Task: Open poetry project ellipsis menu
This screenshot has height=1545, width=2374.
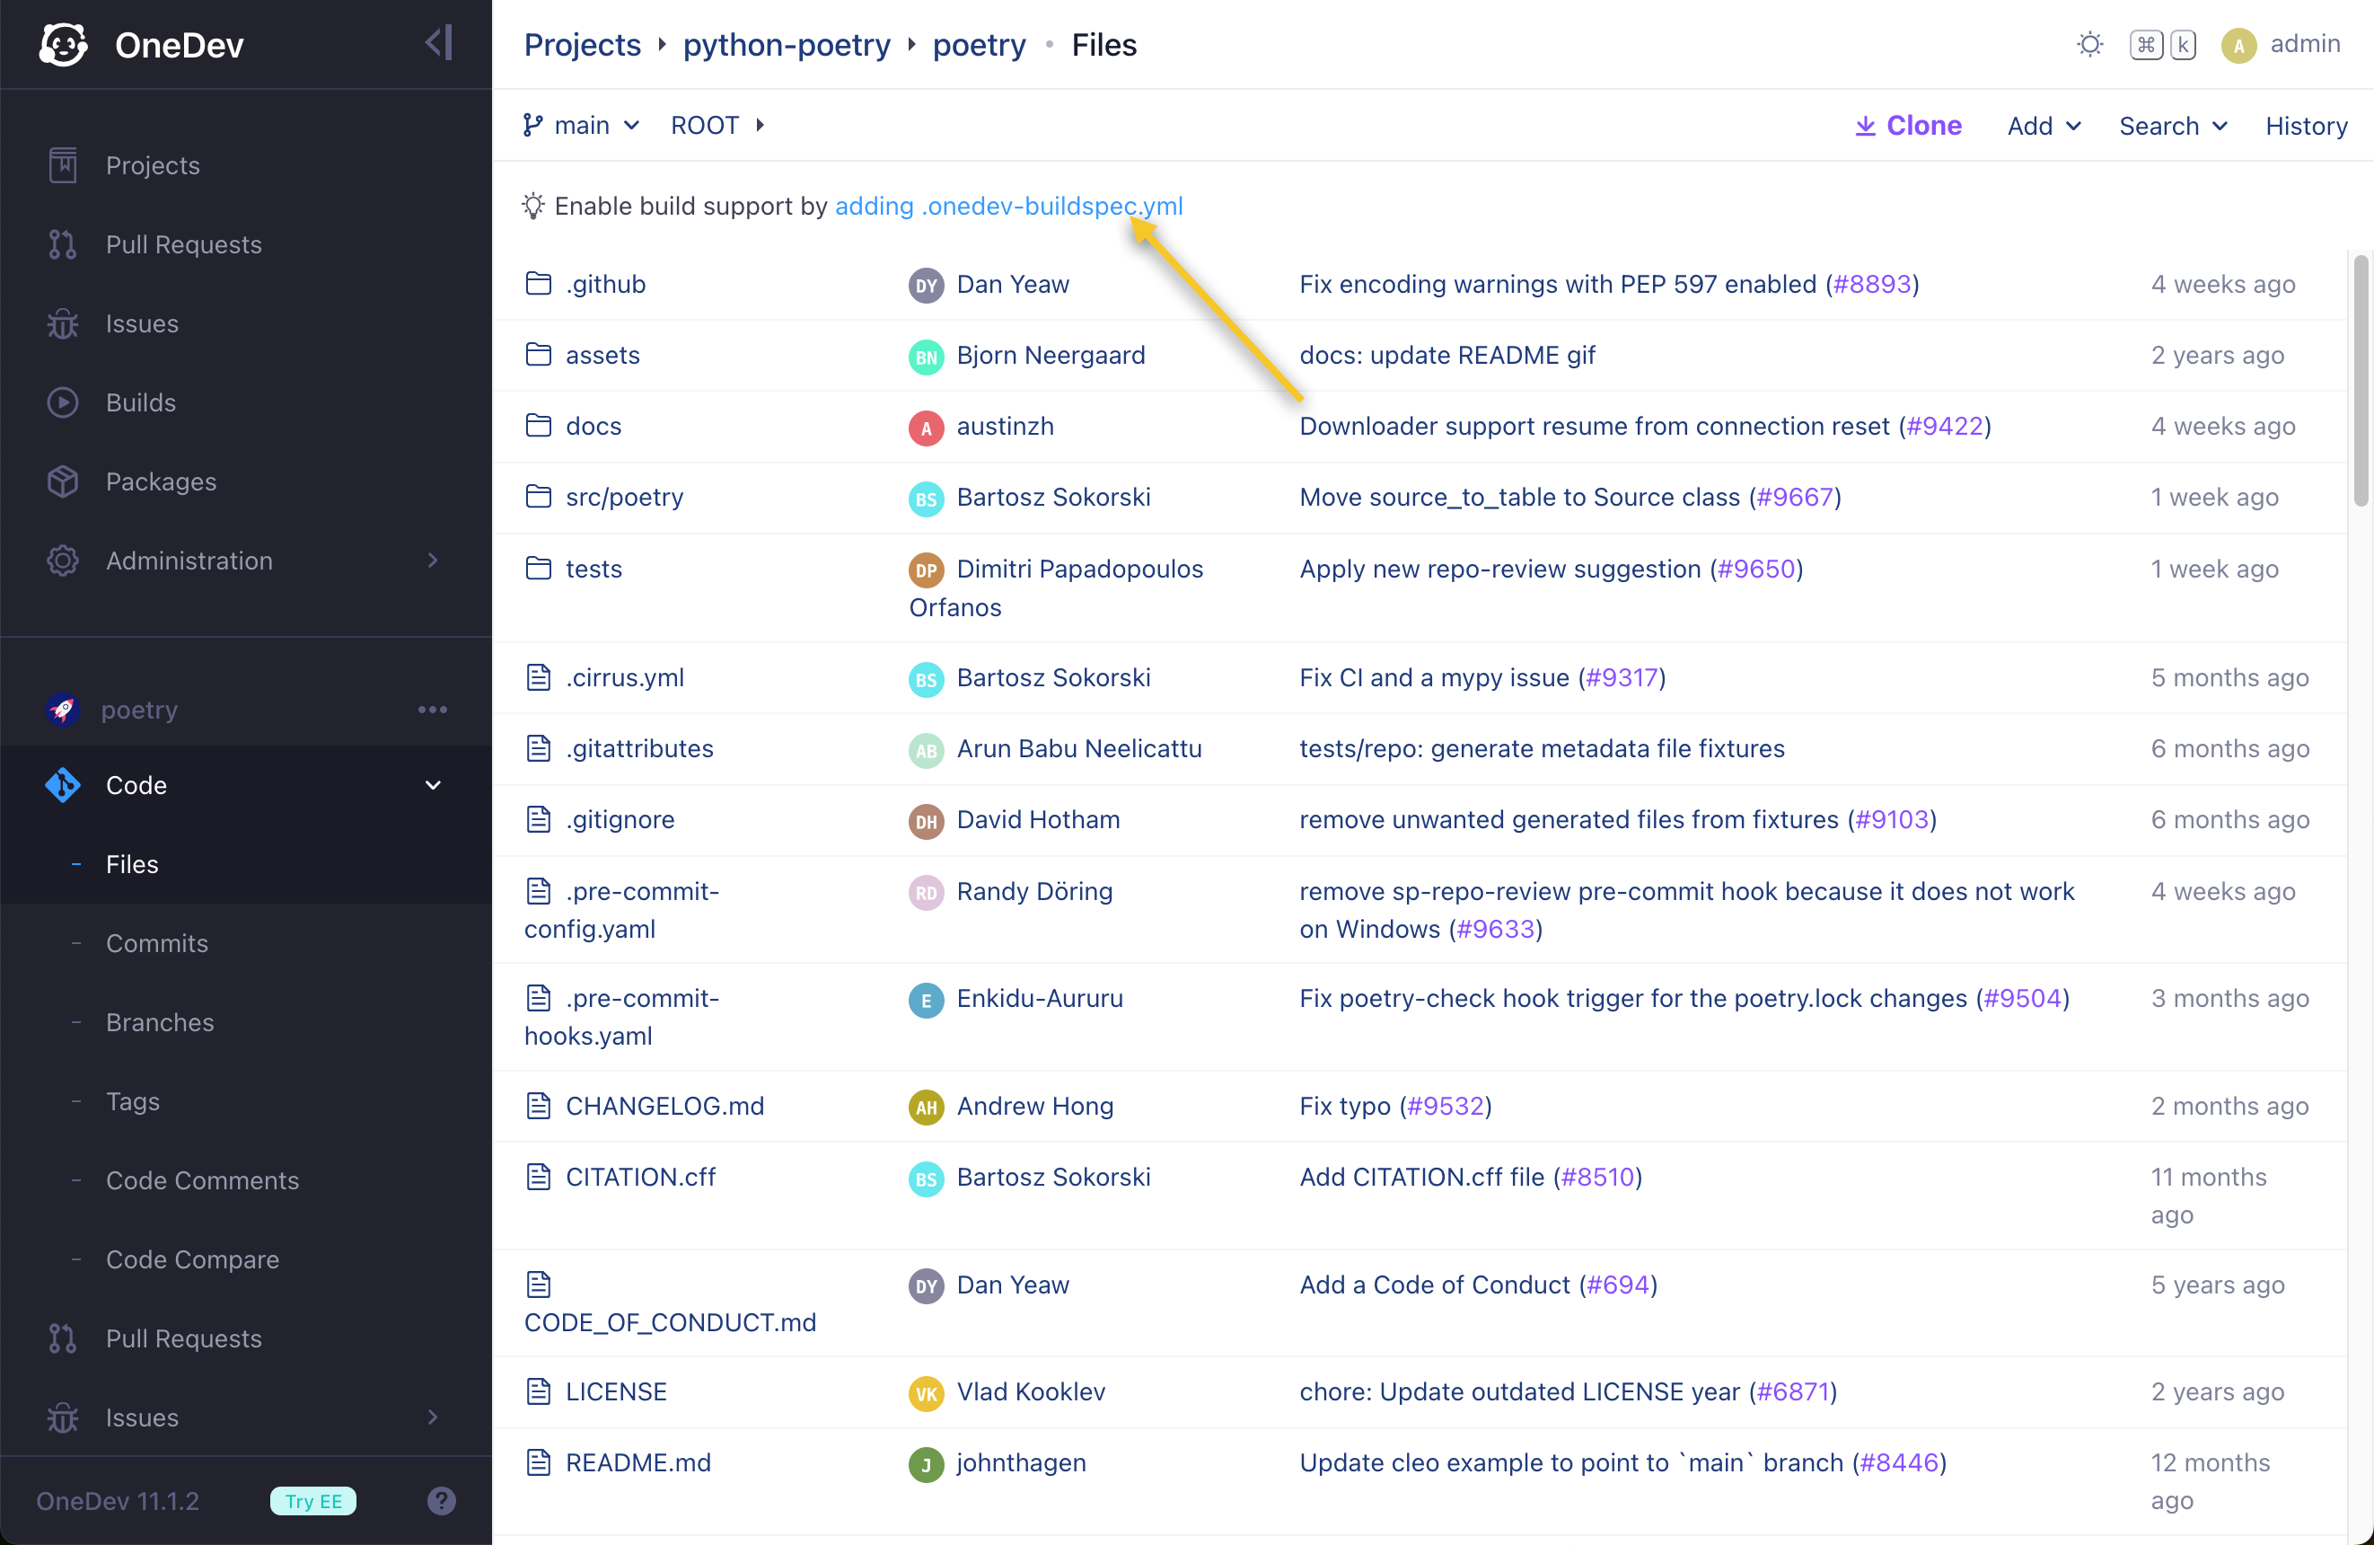Action: click(432, 710)
